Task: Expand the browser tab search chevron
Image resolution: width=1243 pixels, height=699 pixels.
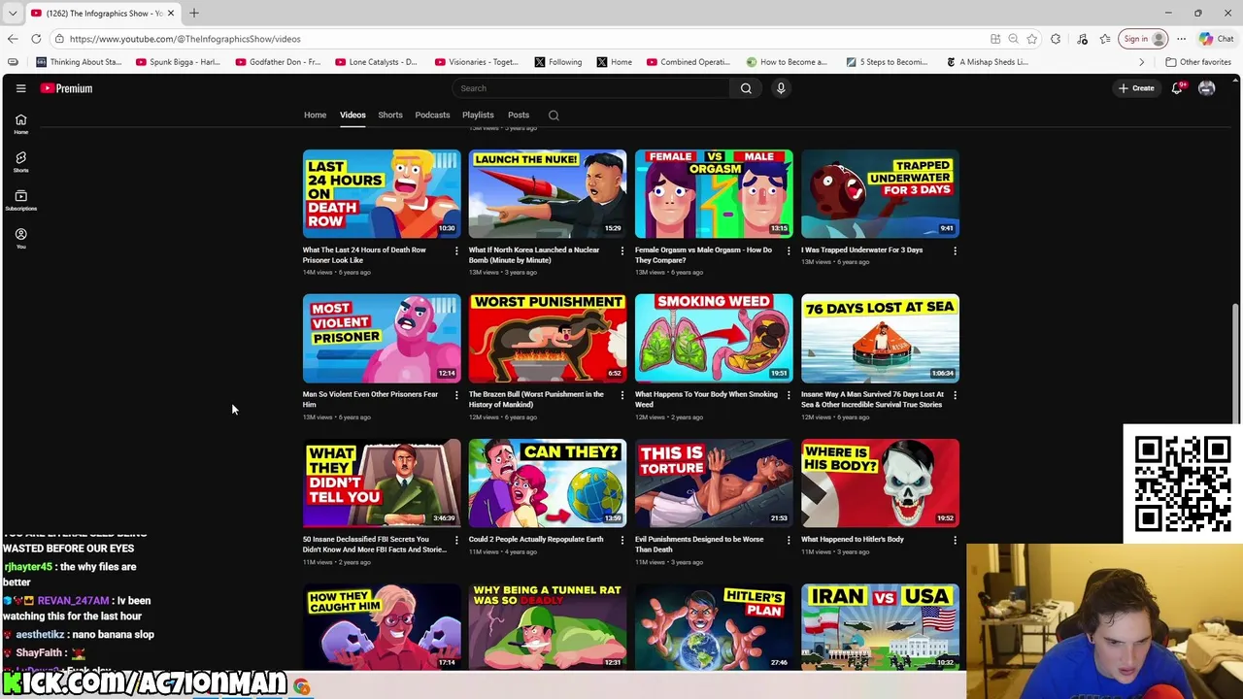Action: (13, 13)
